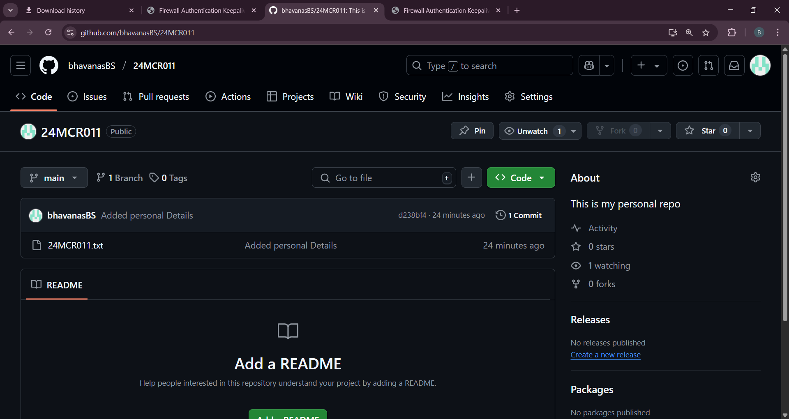
Task: Open GitHub Copilot chat icon
Action: (589, 65)
